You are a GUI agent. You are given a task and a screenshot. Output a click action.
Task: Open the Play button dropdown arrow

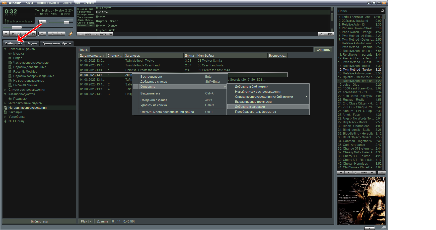(x=90, y=221)
